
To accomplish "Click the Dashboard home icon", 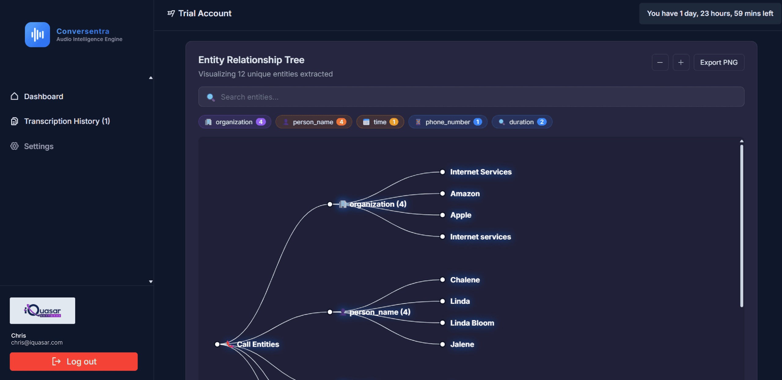I will point(14,96).
